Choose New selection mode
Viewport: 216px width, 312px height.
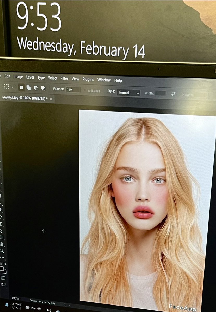coord(22,88)
